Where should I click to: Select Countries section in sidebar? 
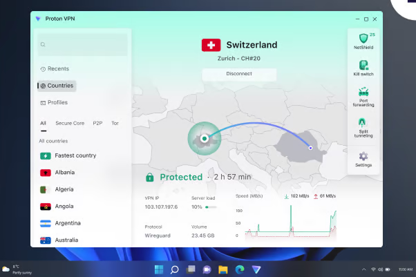point(57,86)
